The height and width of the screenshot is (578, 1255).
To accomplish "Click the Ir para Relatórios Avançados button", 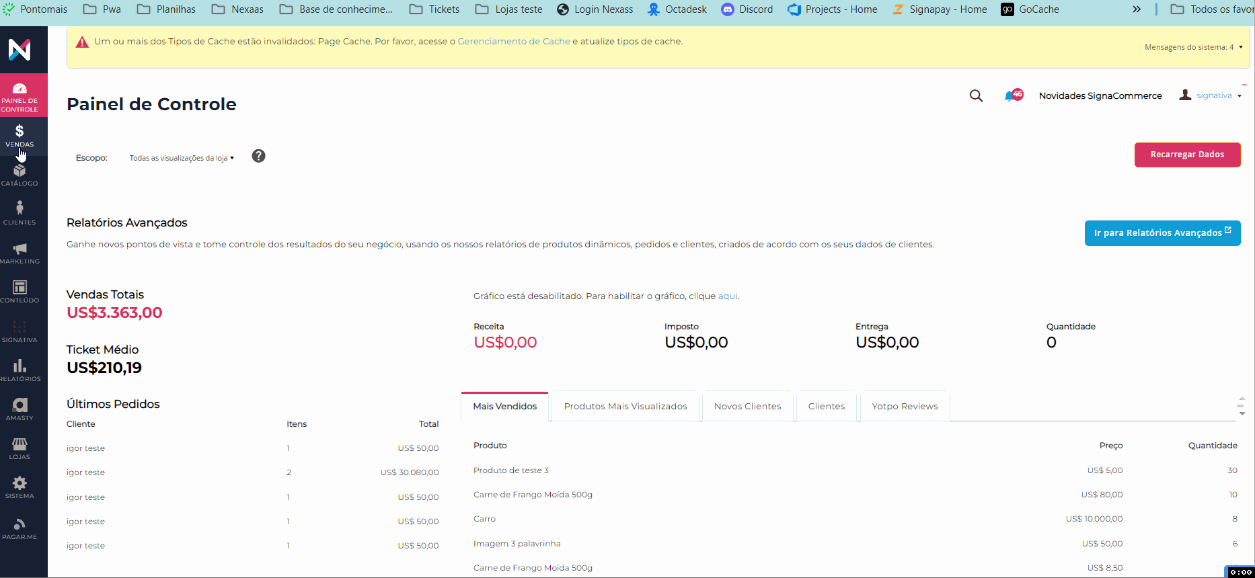I will 1162,233.
